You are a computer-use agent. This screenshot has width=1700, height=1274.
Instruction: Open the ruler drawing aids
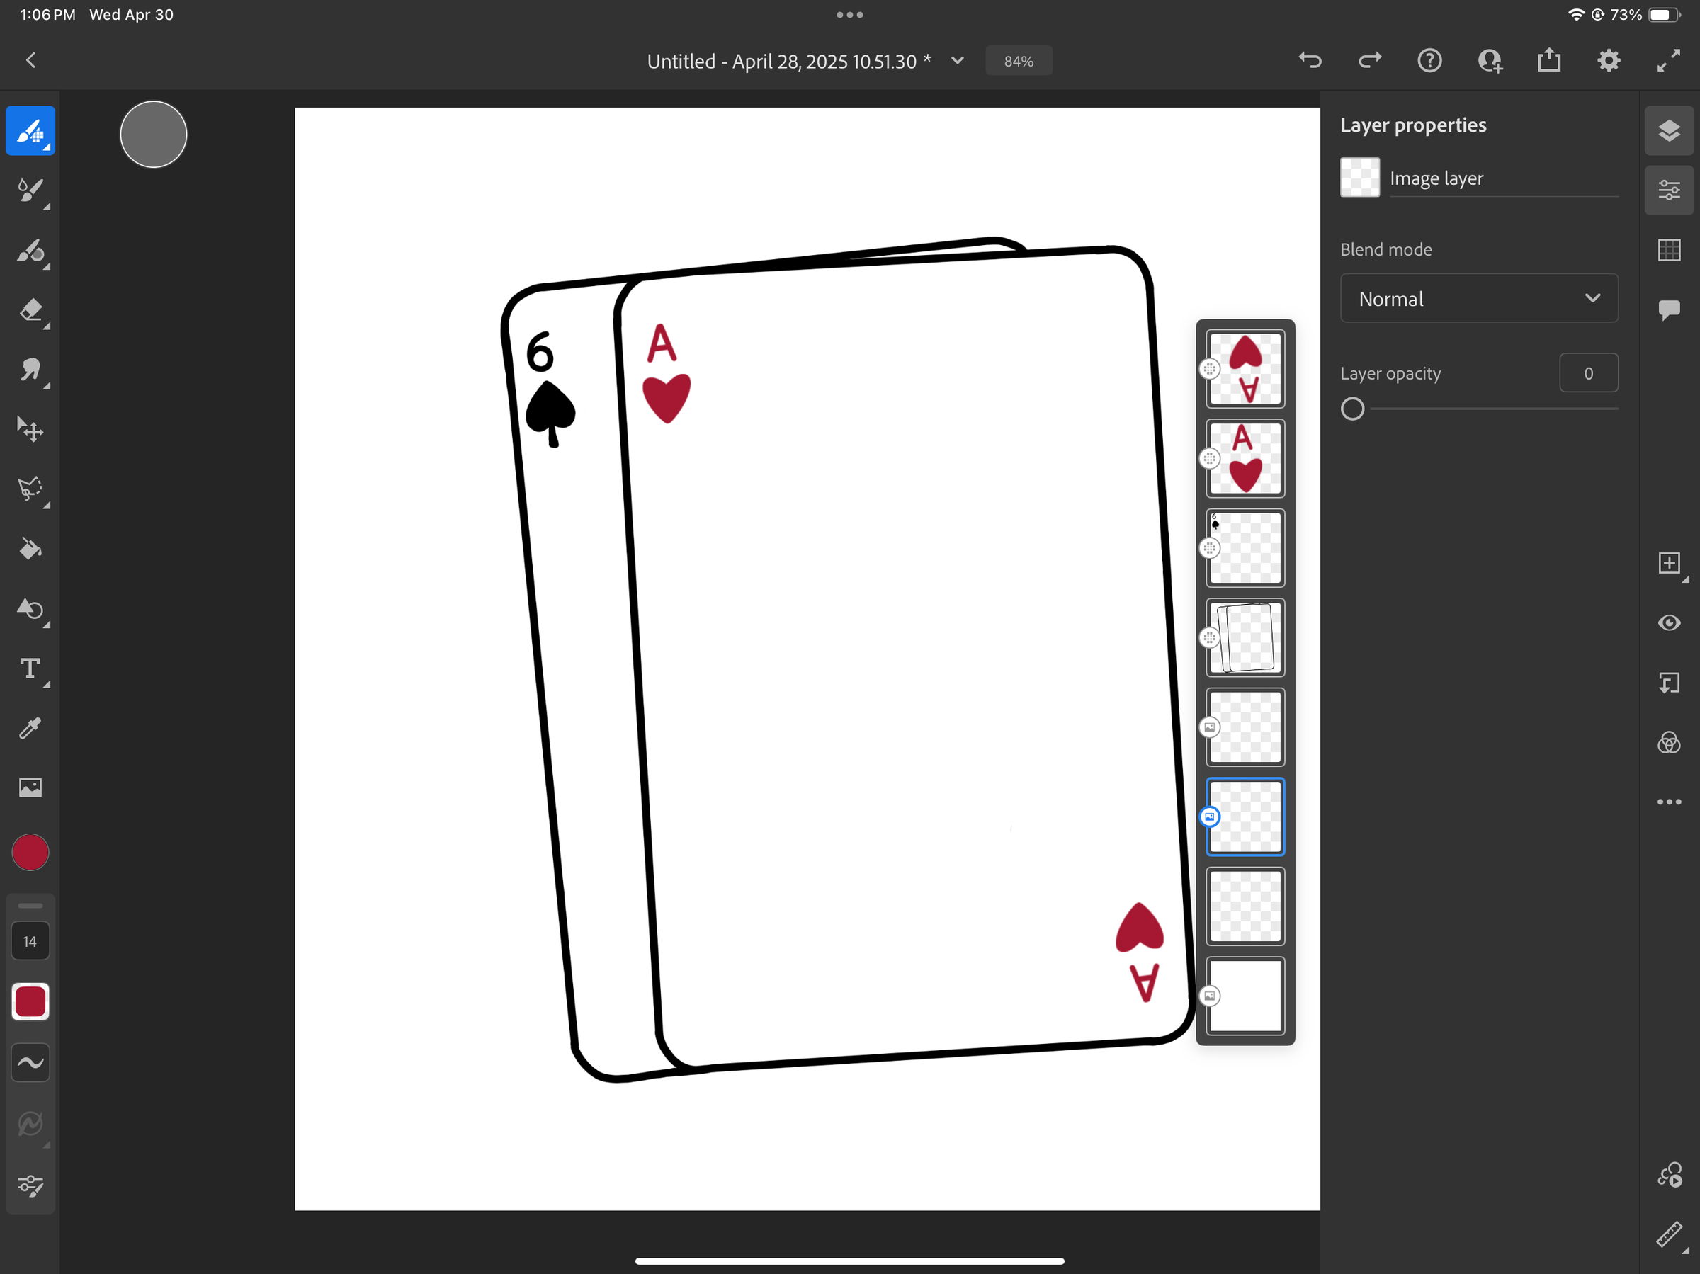1670,1235
